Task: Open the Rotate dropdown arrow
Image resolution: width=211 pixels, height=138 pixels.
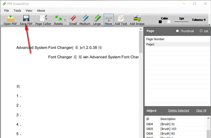Action: pos(65,20)
